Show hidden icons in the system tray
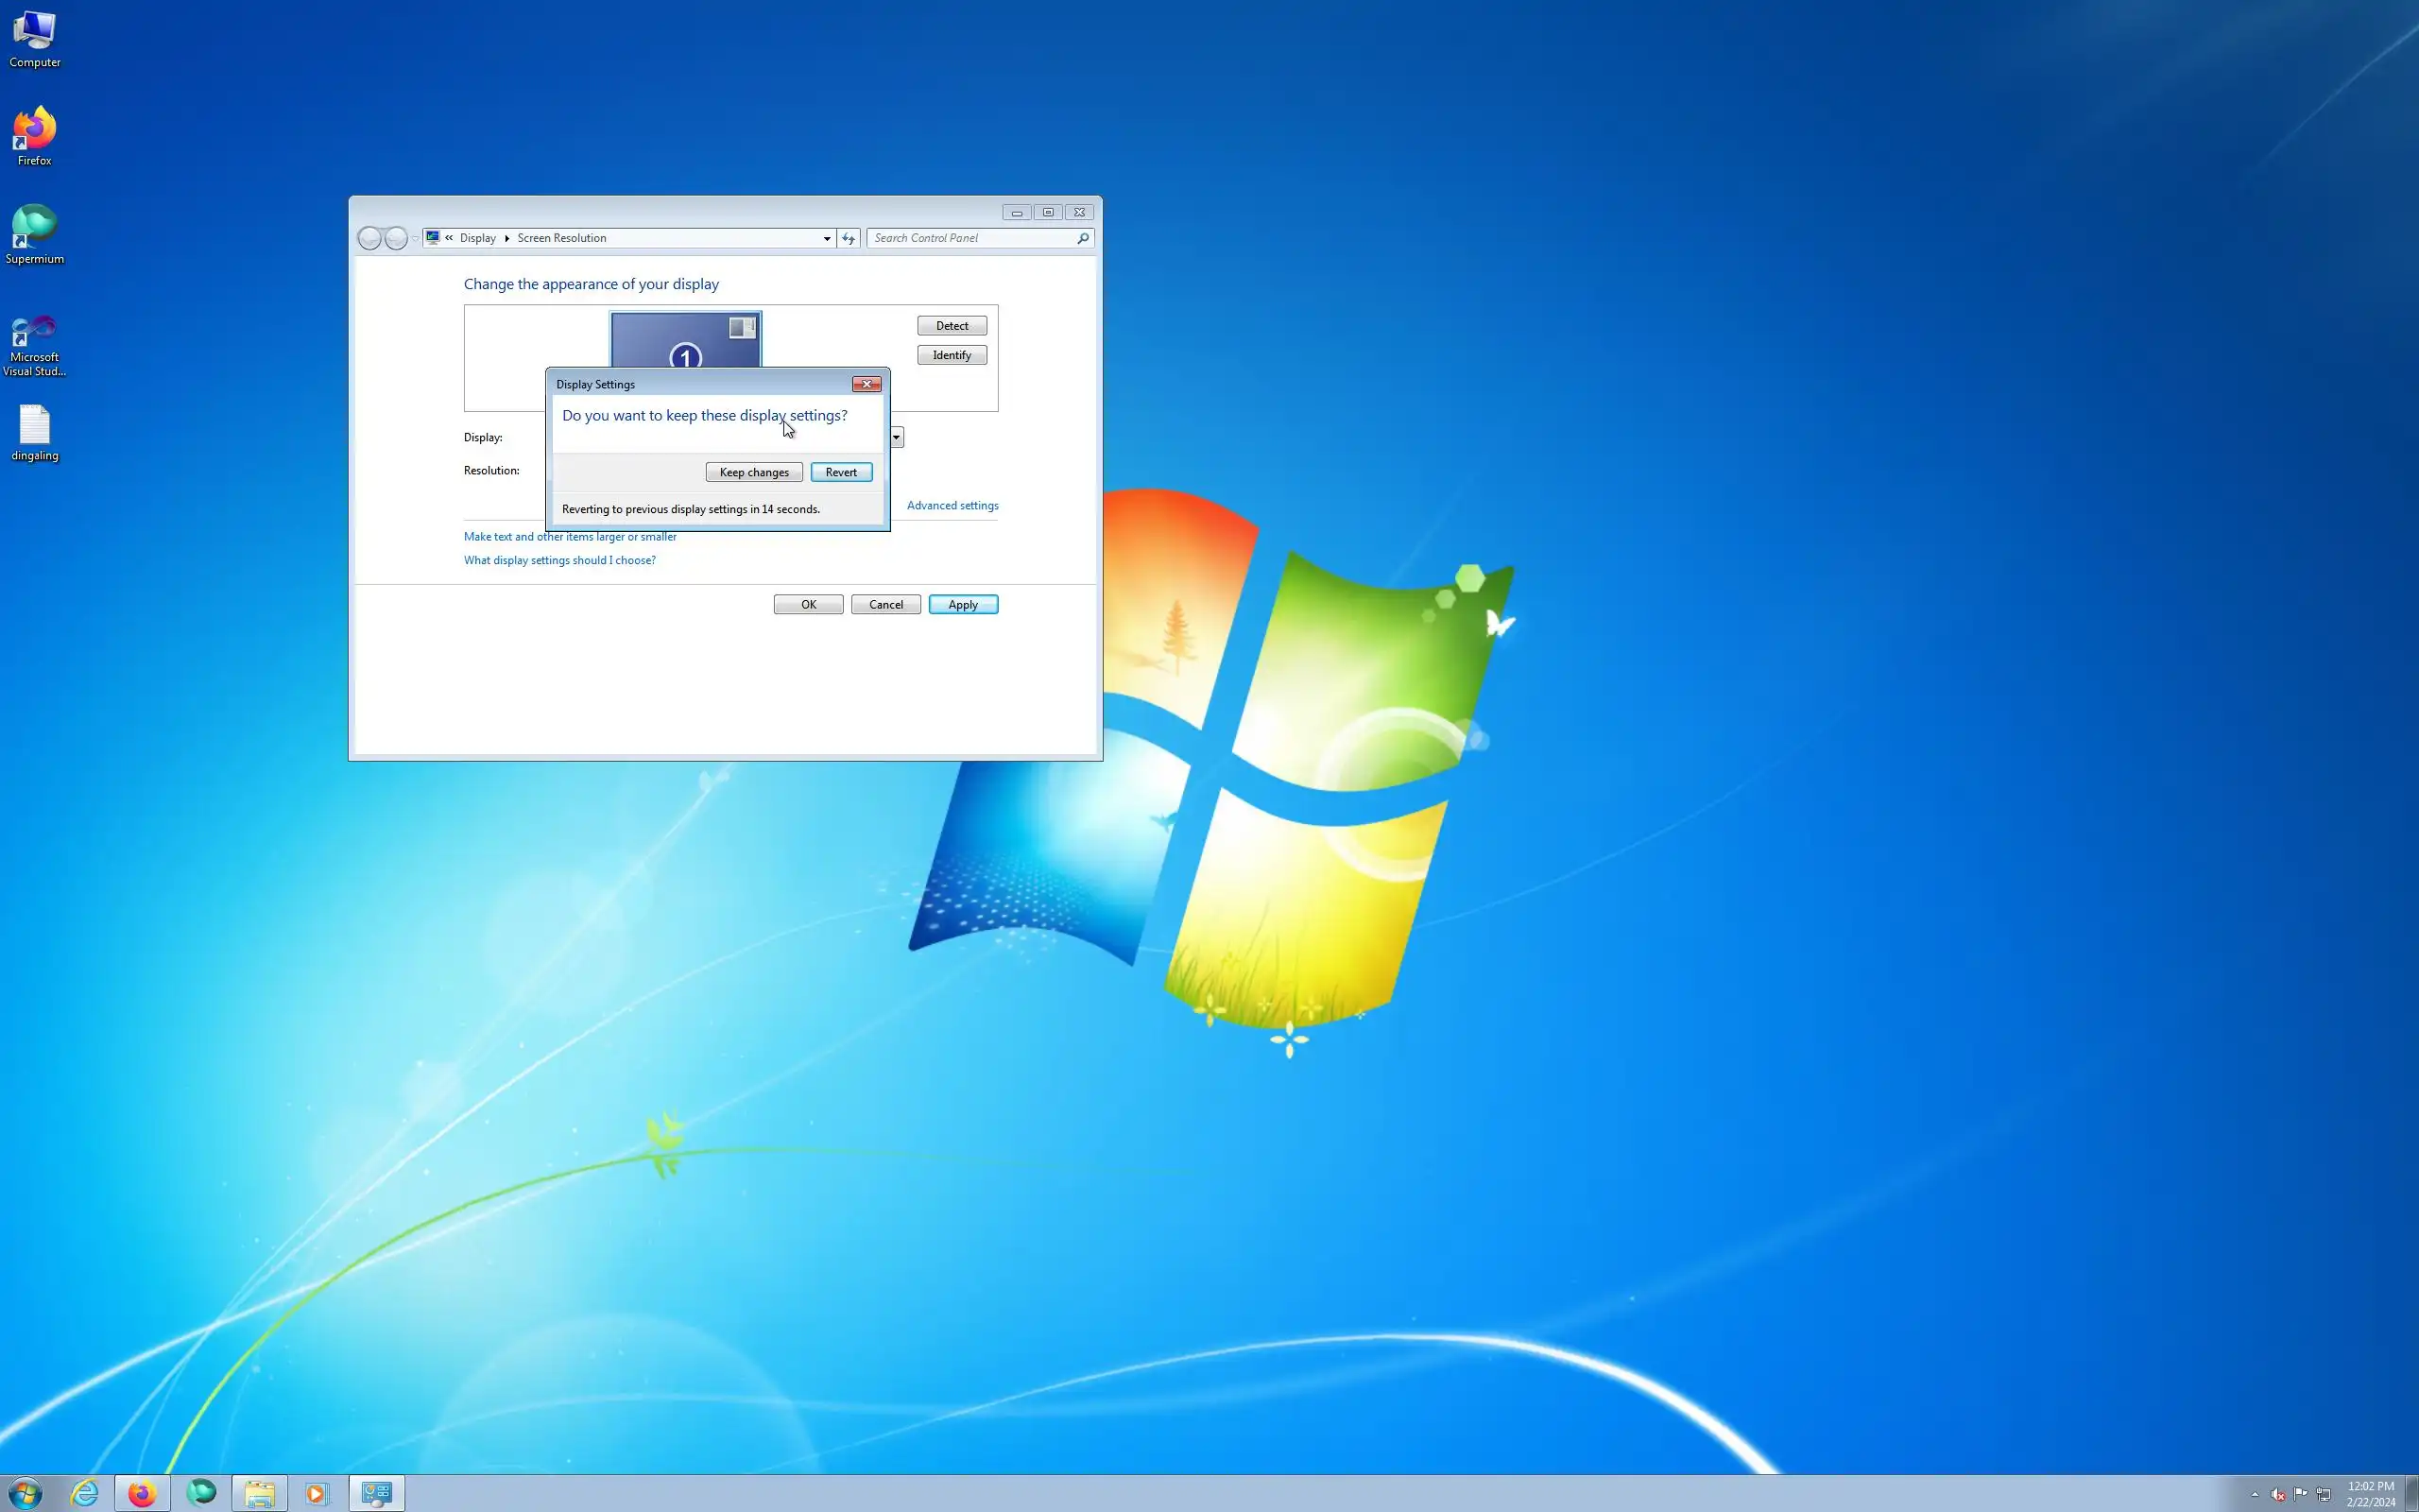The image size is (2419, 1512). [2254, 1494]
